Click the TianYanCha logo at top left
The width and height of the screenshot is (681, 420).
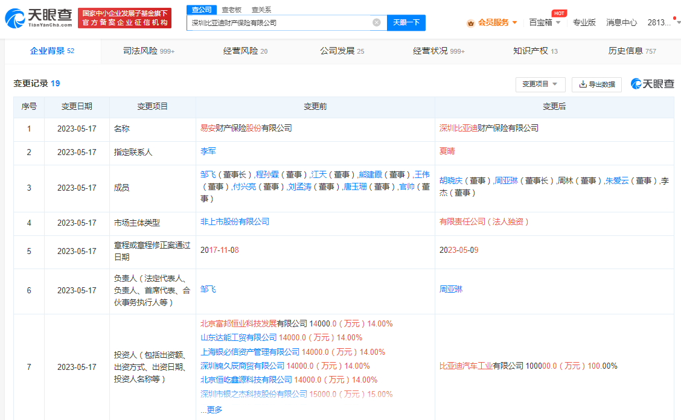pyautogui.click(x=38, y=18)
